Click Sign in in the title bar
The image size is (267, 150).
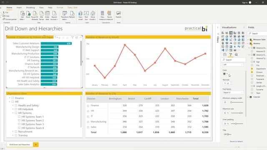245,2
